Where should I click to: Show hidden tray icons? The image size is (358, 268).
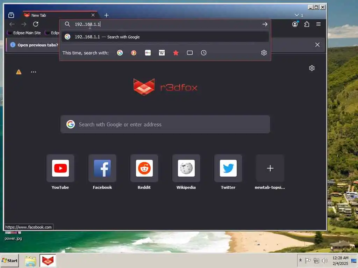pos(300,260)
